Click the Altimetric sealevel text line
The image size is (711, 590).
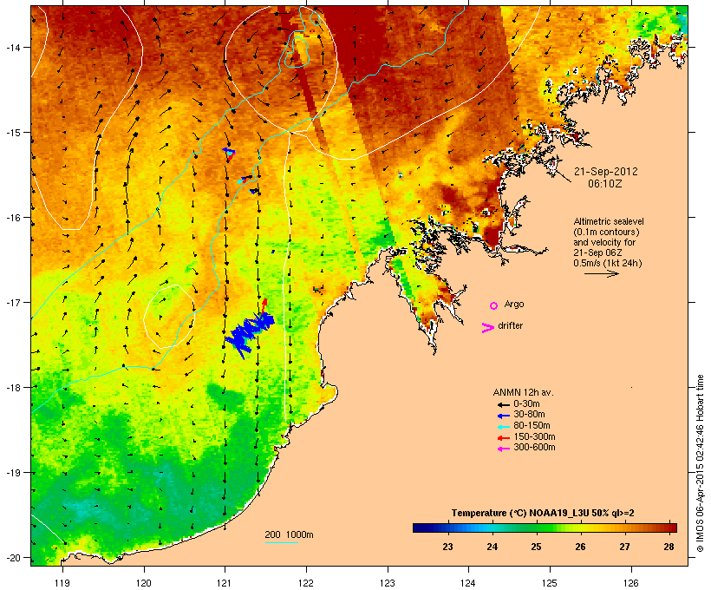coord(609,221)
